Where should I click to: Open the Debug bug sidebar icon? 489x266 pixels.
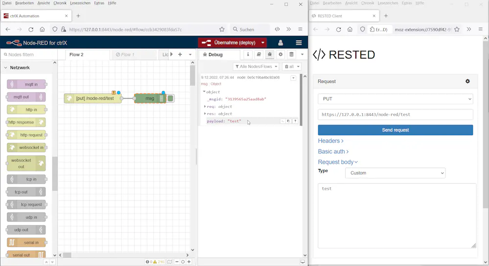click(270, 54)
